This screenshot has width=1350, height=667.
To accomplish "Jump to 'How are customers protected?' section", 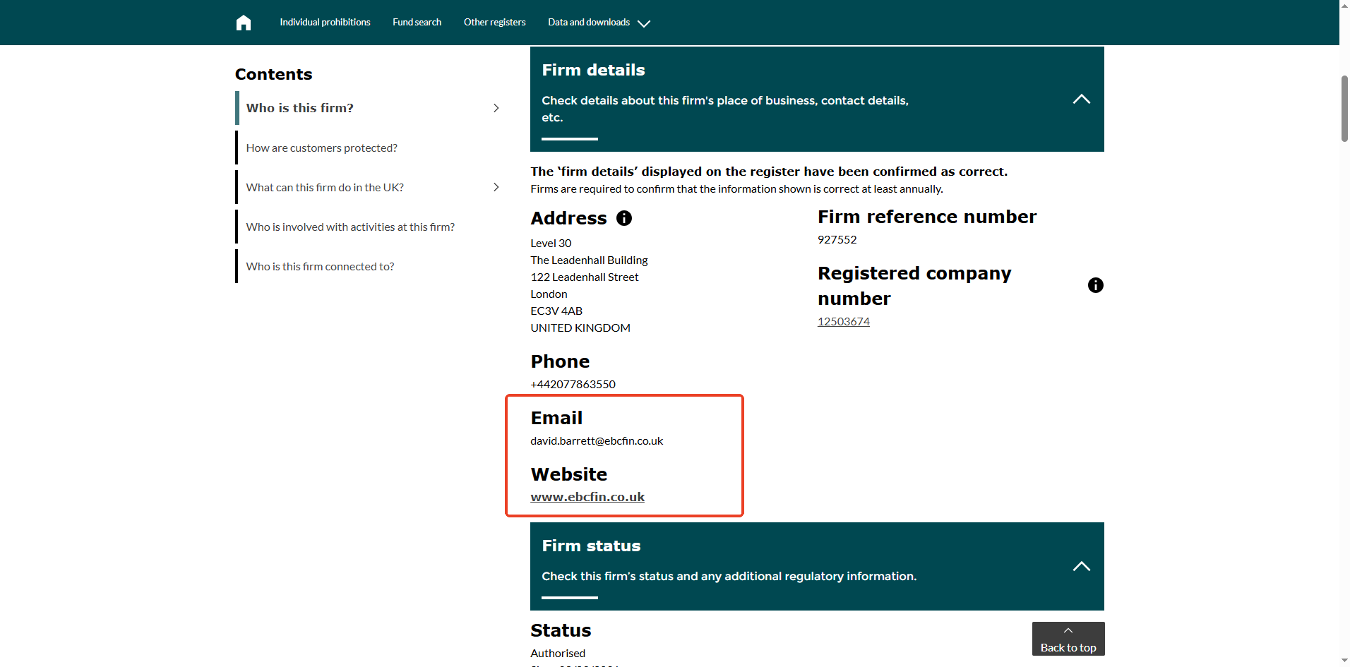I will [321, 148].
